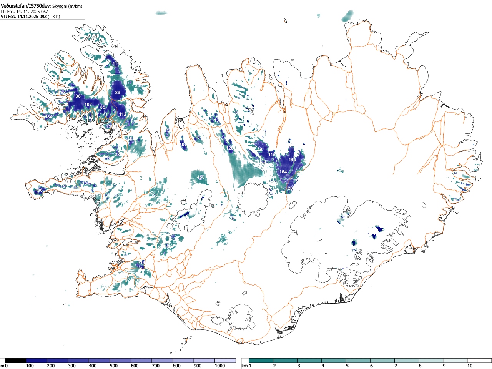Click the 'm' unit label on legend
Image resolution: width=492 pixels, height=369 pixels.
point(2,366)
